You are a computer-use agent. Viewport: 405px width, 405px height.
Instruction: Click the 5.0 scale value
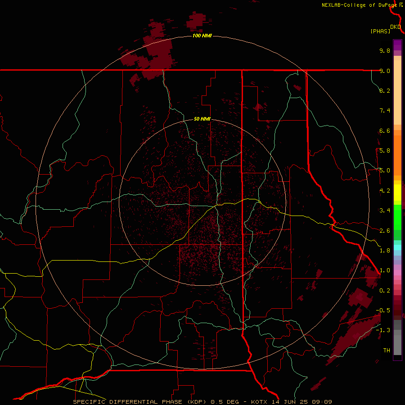385,171
